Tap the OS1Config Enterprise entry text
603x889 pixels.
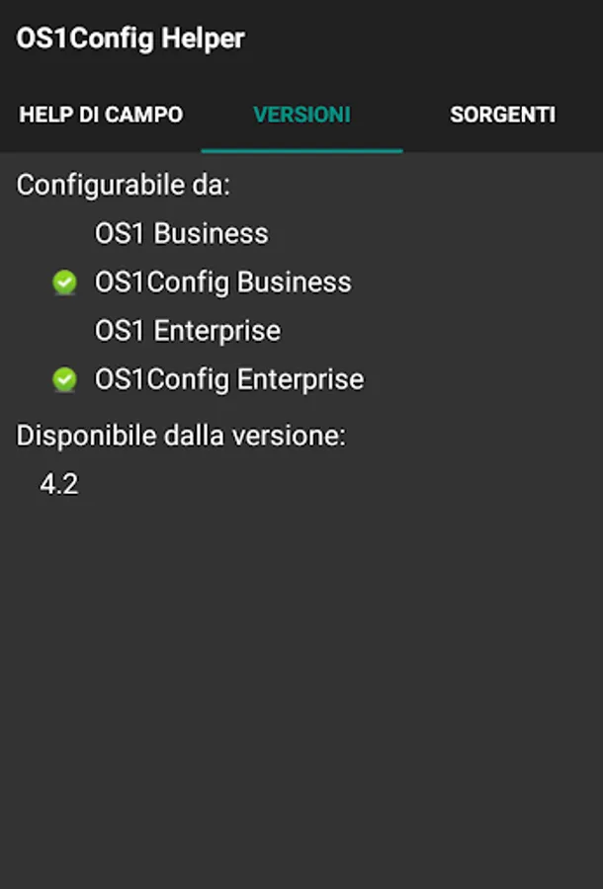[228, 379]
